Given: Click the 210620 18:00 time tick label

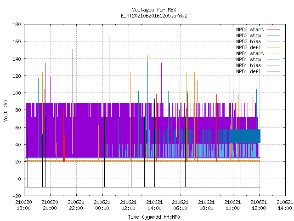Looking at the screenshot, I should tap(23, 205).
